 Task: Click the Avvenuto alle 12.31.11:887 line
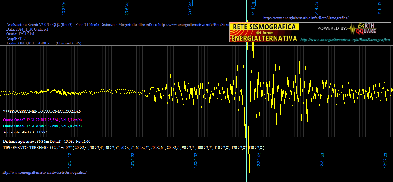coord(25,132)
